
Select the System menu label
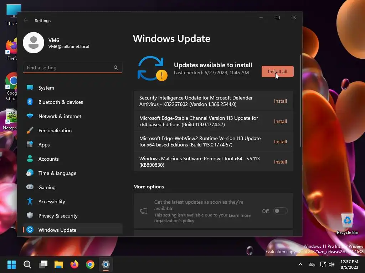pyautogui.click(x=46, y=88)
